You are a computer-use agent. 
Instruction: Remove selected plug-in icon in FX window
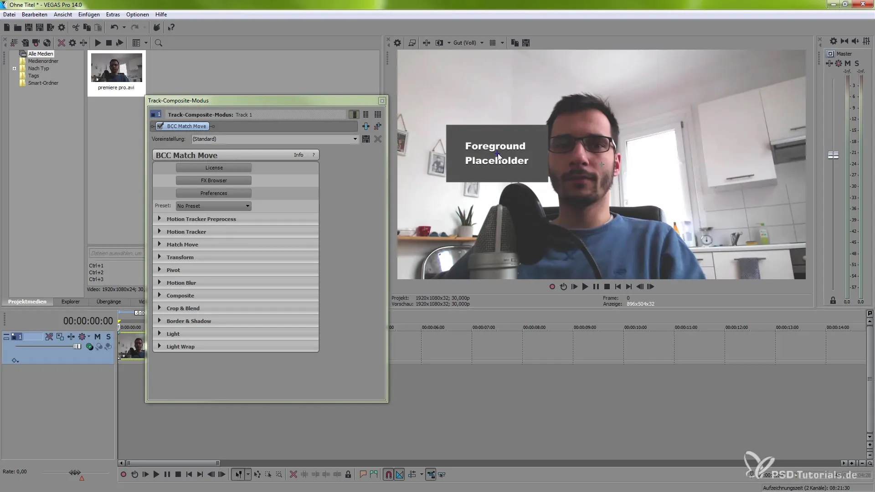(378, 126)
